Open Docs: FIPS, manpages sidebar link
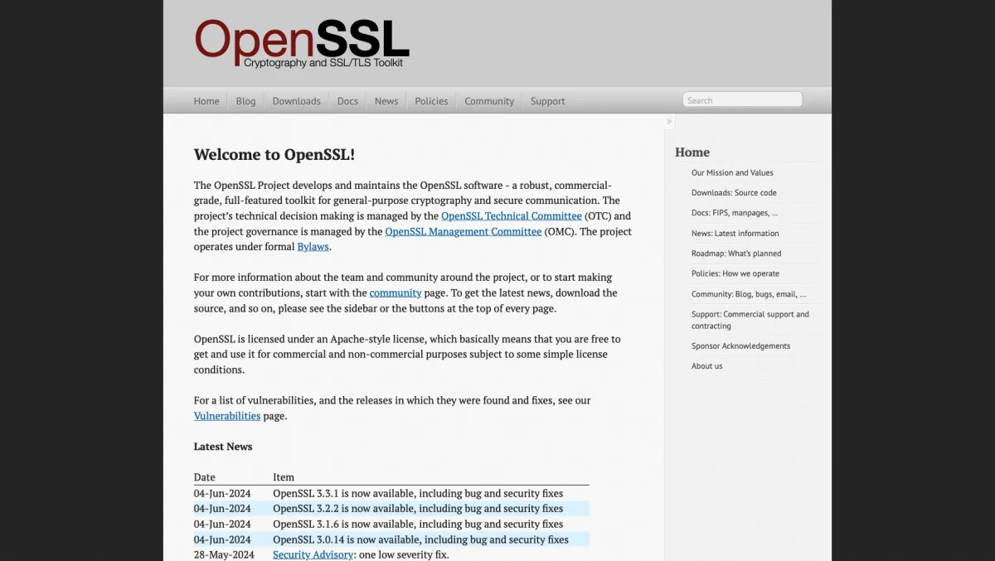The height and width of the screenshot is (561, 995). point(735,213)
